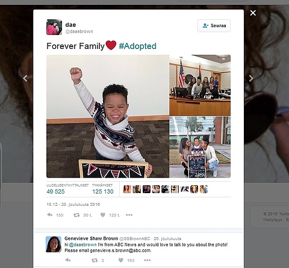
Task: Reply to dae's tweet with arrow icon
Action: pos(50,215)
